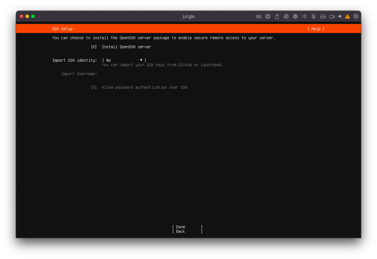Click the USB drive icon

277,17
